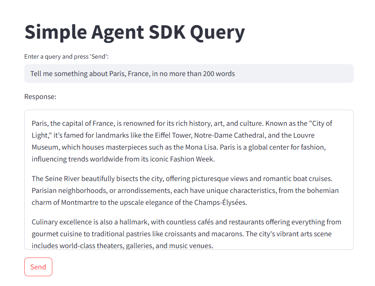Click the word "Montmartre" in the response
The width and height of the screenshot is (375, 286).
(x=80, y=202)
